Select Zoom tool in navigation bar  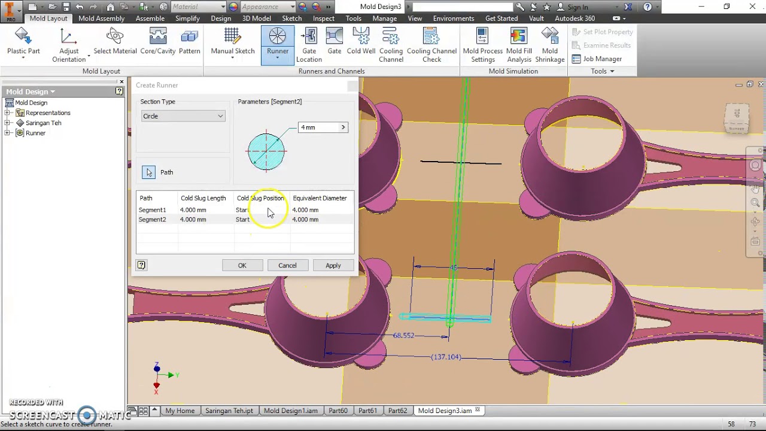tap(755, 204)
